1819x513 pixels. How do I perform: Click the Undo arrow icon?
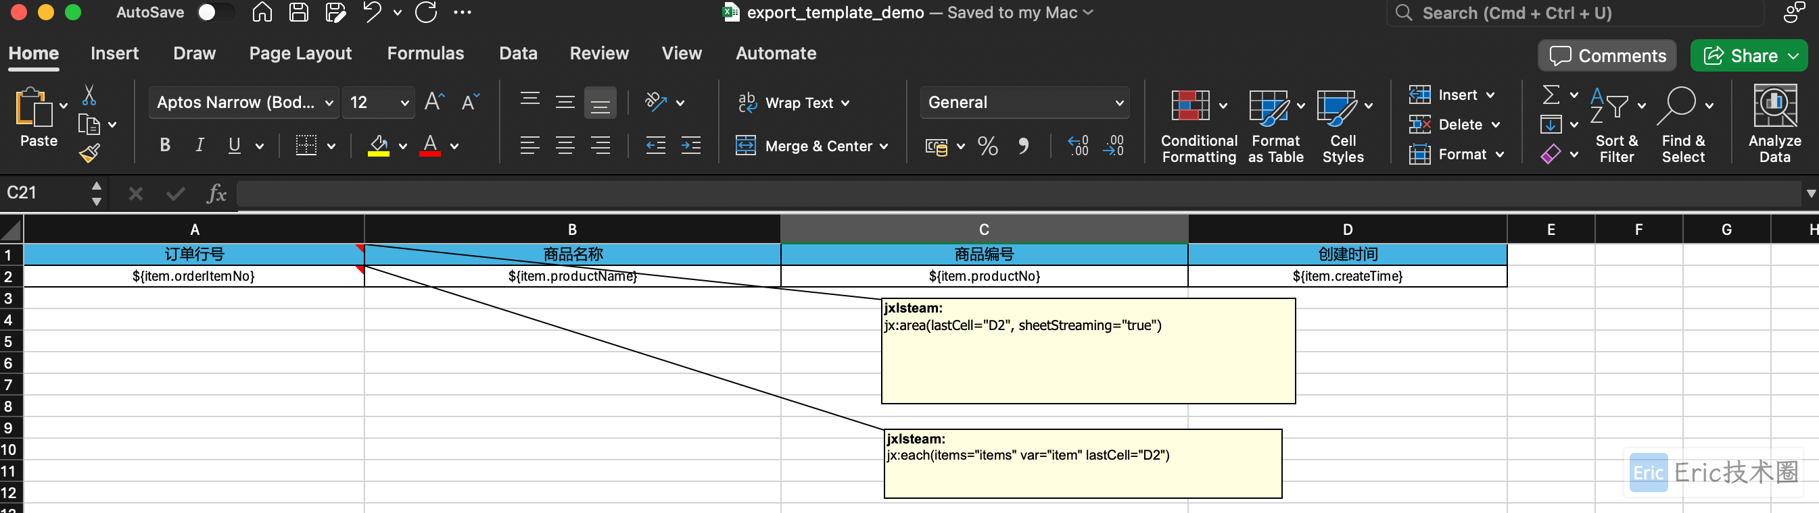[x=372, y=13]
